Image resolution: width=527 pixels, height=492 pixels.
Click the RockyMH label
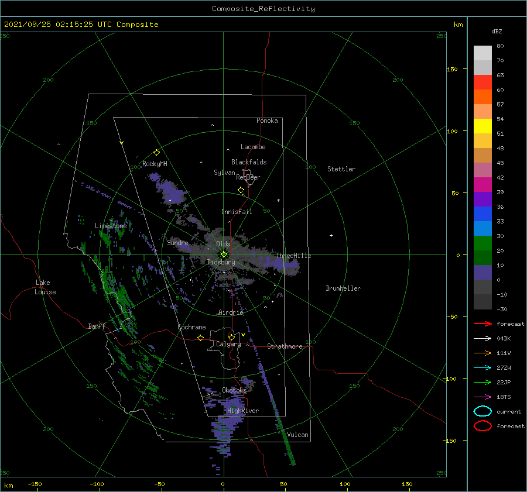(x=155, y=164)
